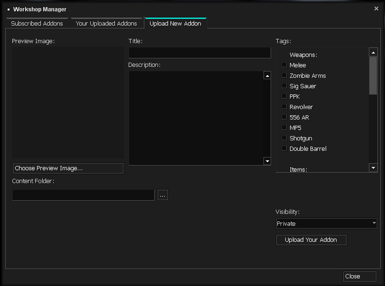385x286 pixels.
Task: Check the Zombie Arms tag
Action: 284,75
